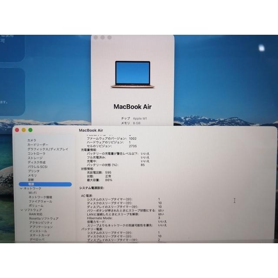Select インストール in the sidebar
This screenshot has width=278, height=278.
coord(38,231)
